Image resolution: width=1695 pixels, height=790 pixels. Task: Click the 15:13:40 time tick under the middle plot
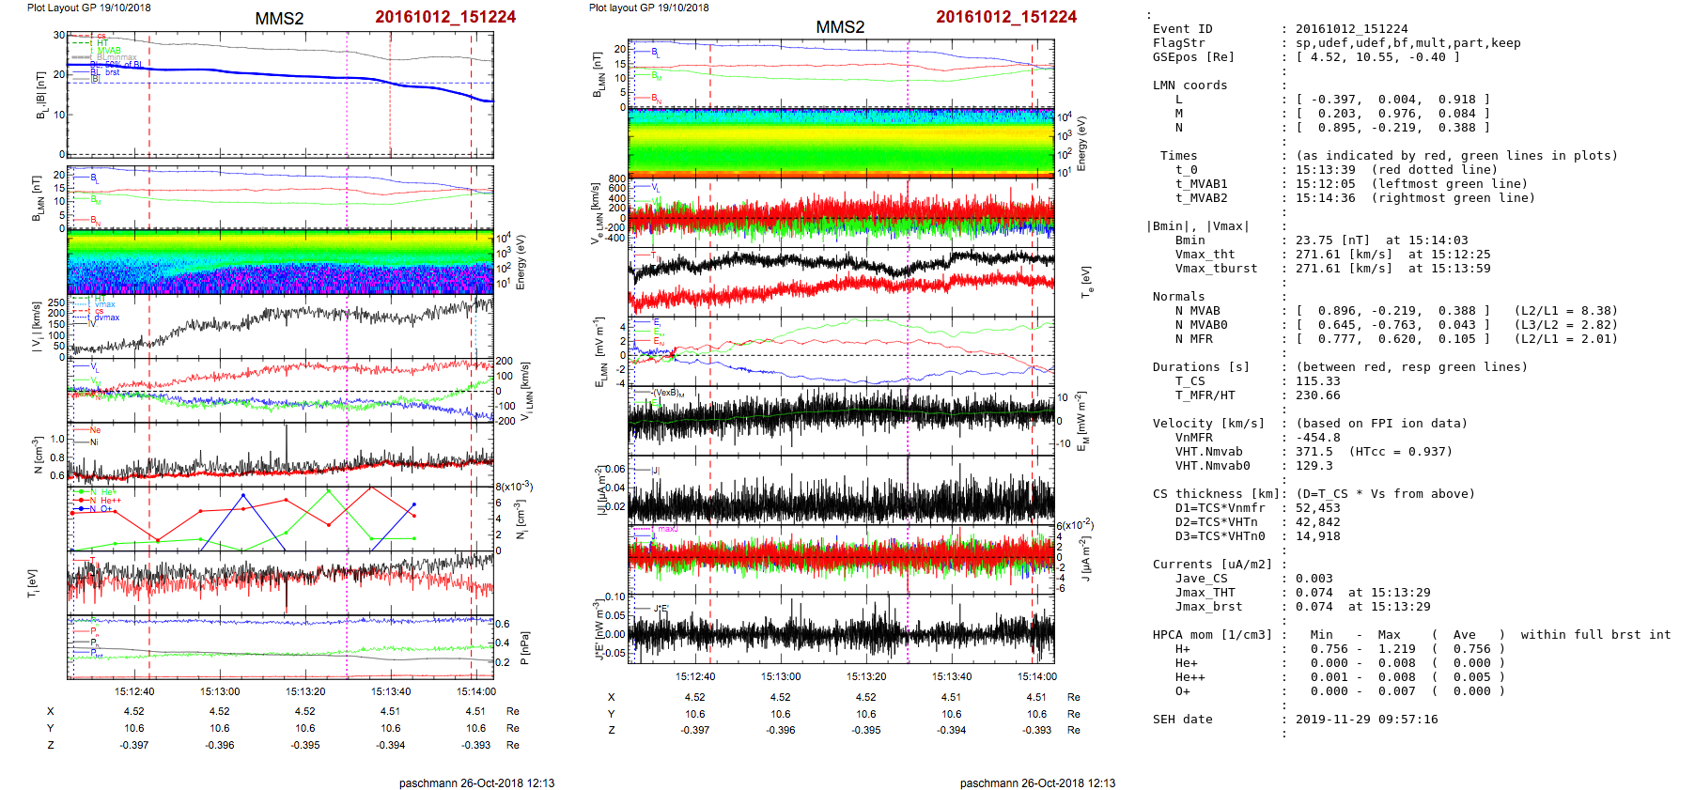[x=951, y=676]
